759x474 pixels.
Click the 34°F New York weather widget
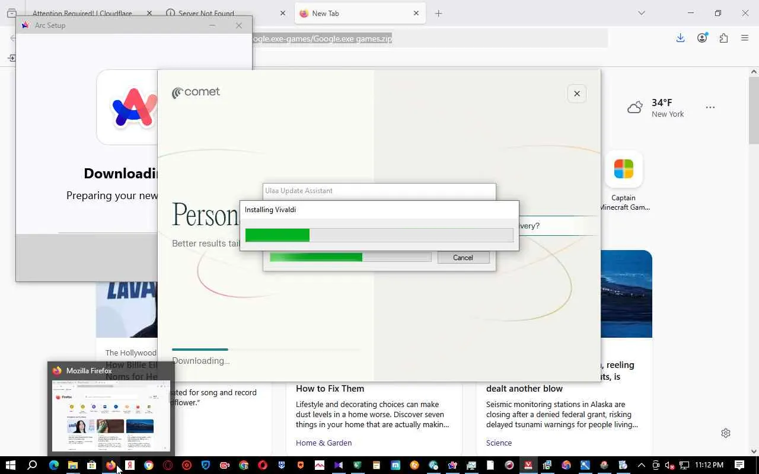(x=656, y=108)
